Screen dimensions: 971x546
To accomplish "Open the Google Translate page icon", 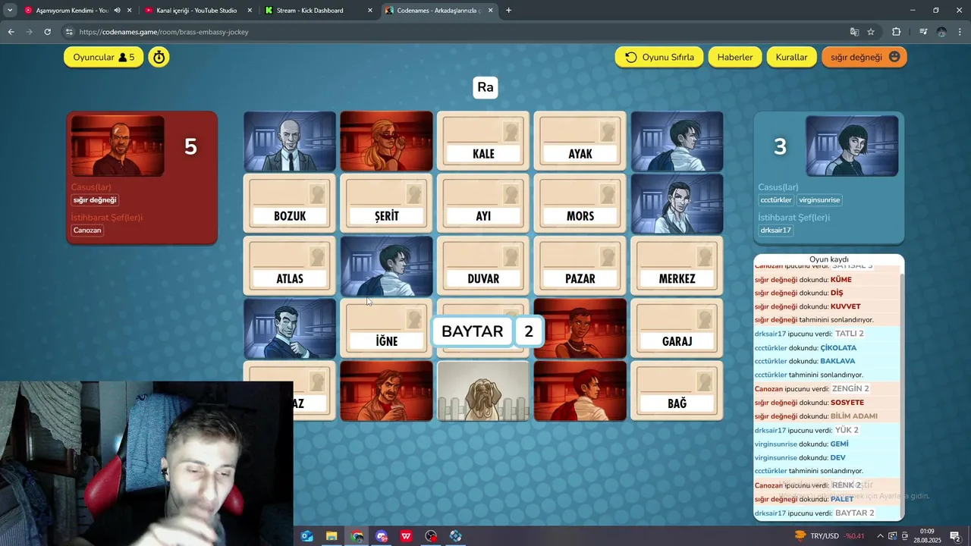I will pyautogui.click(x=854, y=32).
